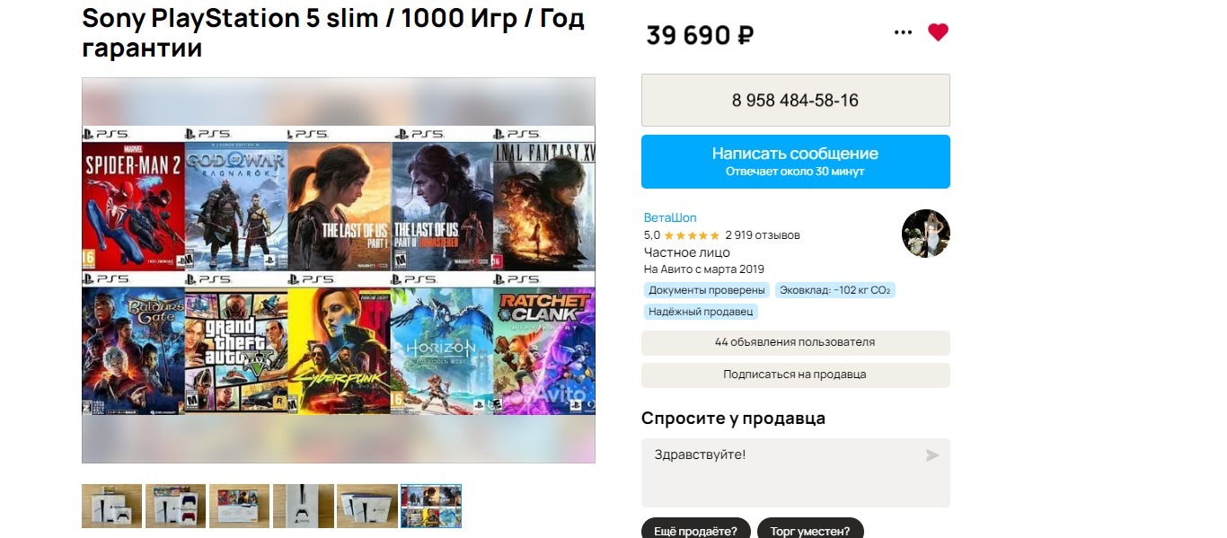Select Торг уместен? quick question chip
1227x538 pixels.
pyautogui.click(x=810, y=528)
